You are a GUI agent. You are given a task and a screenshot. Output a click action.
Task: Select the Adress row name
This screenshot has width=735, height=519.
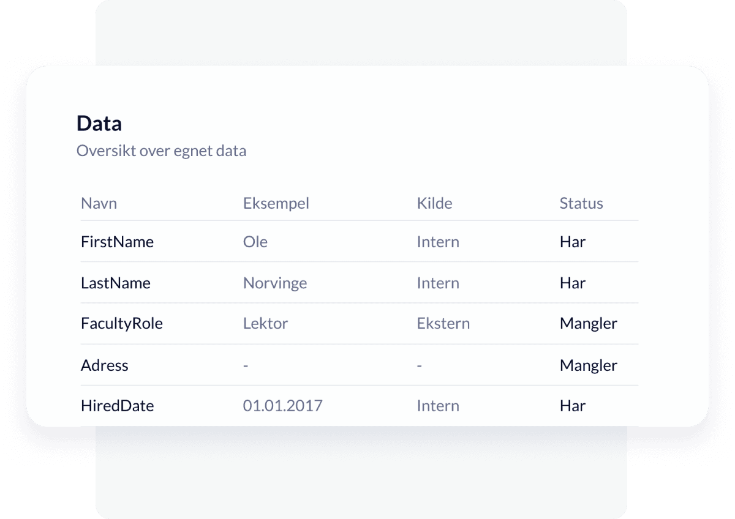pyautogui.click(x=104, y=365)
